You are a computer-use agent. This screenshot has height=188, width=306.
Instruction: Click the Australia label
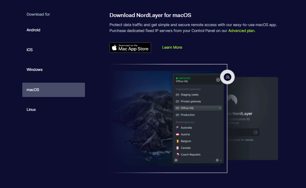pos(186,128)
